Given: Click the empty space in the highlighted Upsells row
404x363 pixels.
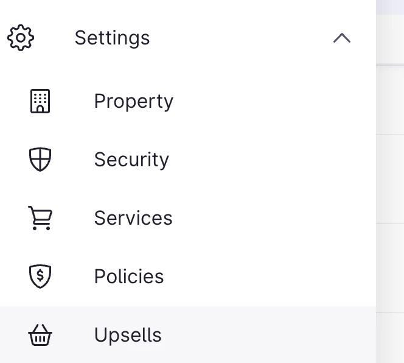Looking at the screenshot, I should click(268, 335).
